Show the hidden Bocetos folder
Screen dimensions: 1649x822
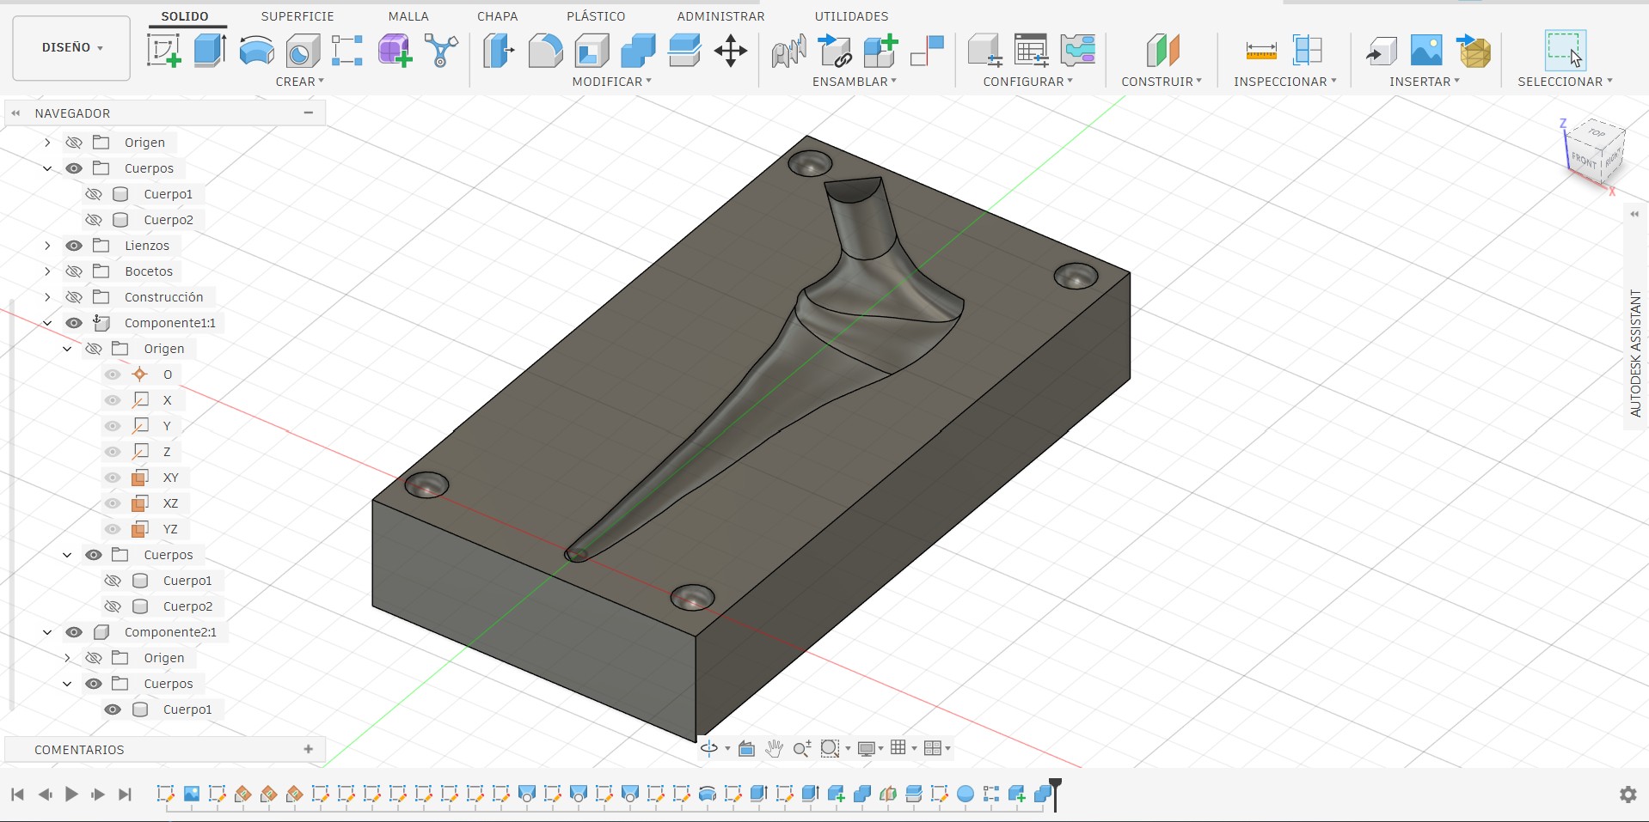75,271
